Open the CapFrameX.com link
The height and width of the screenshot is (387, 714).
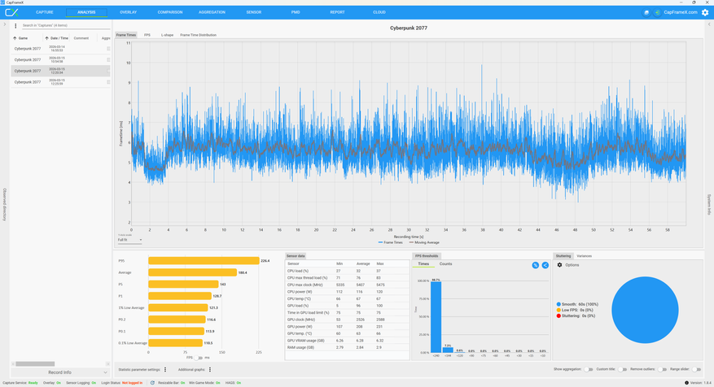coord(681,12)
